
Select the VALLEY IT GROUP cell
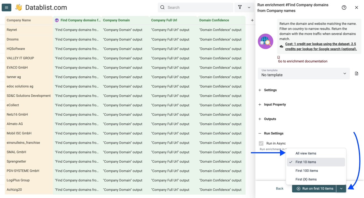29,58
